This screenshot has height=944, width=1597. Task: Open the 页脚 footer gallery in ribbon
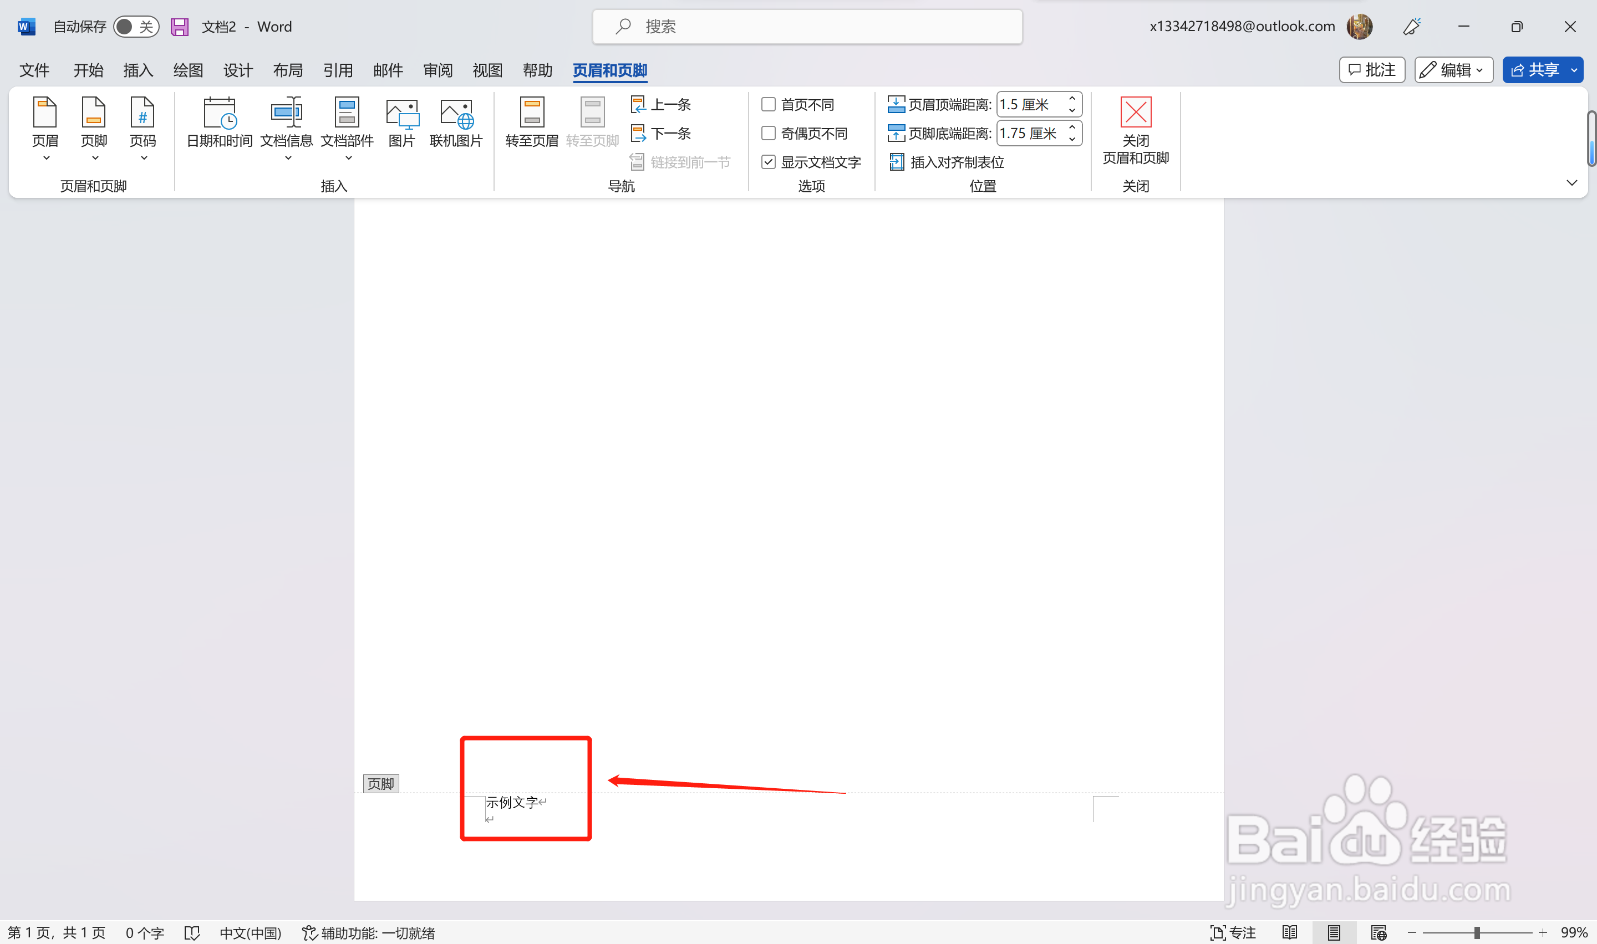click(x=94, y=129)
